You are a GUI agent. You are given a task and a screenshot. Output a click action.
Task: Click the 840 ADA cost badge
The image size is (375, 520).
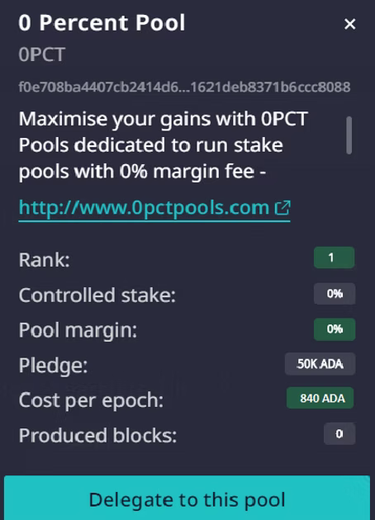coord(320,398)
